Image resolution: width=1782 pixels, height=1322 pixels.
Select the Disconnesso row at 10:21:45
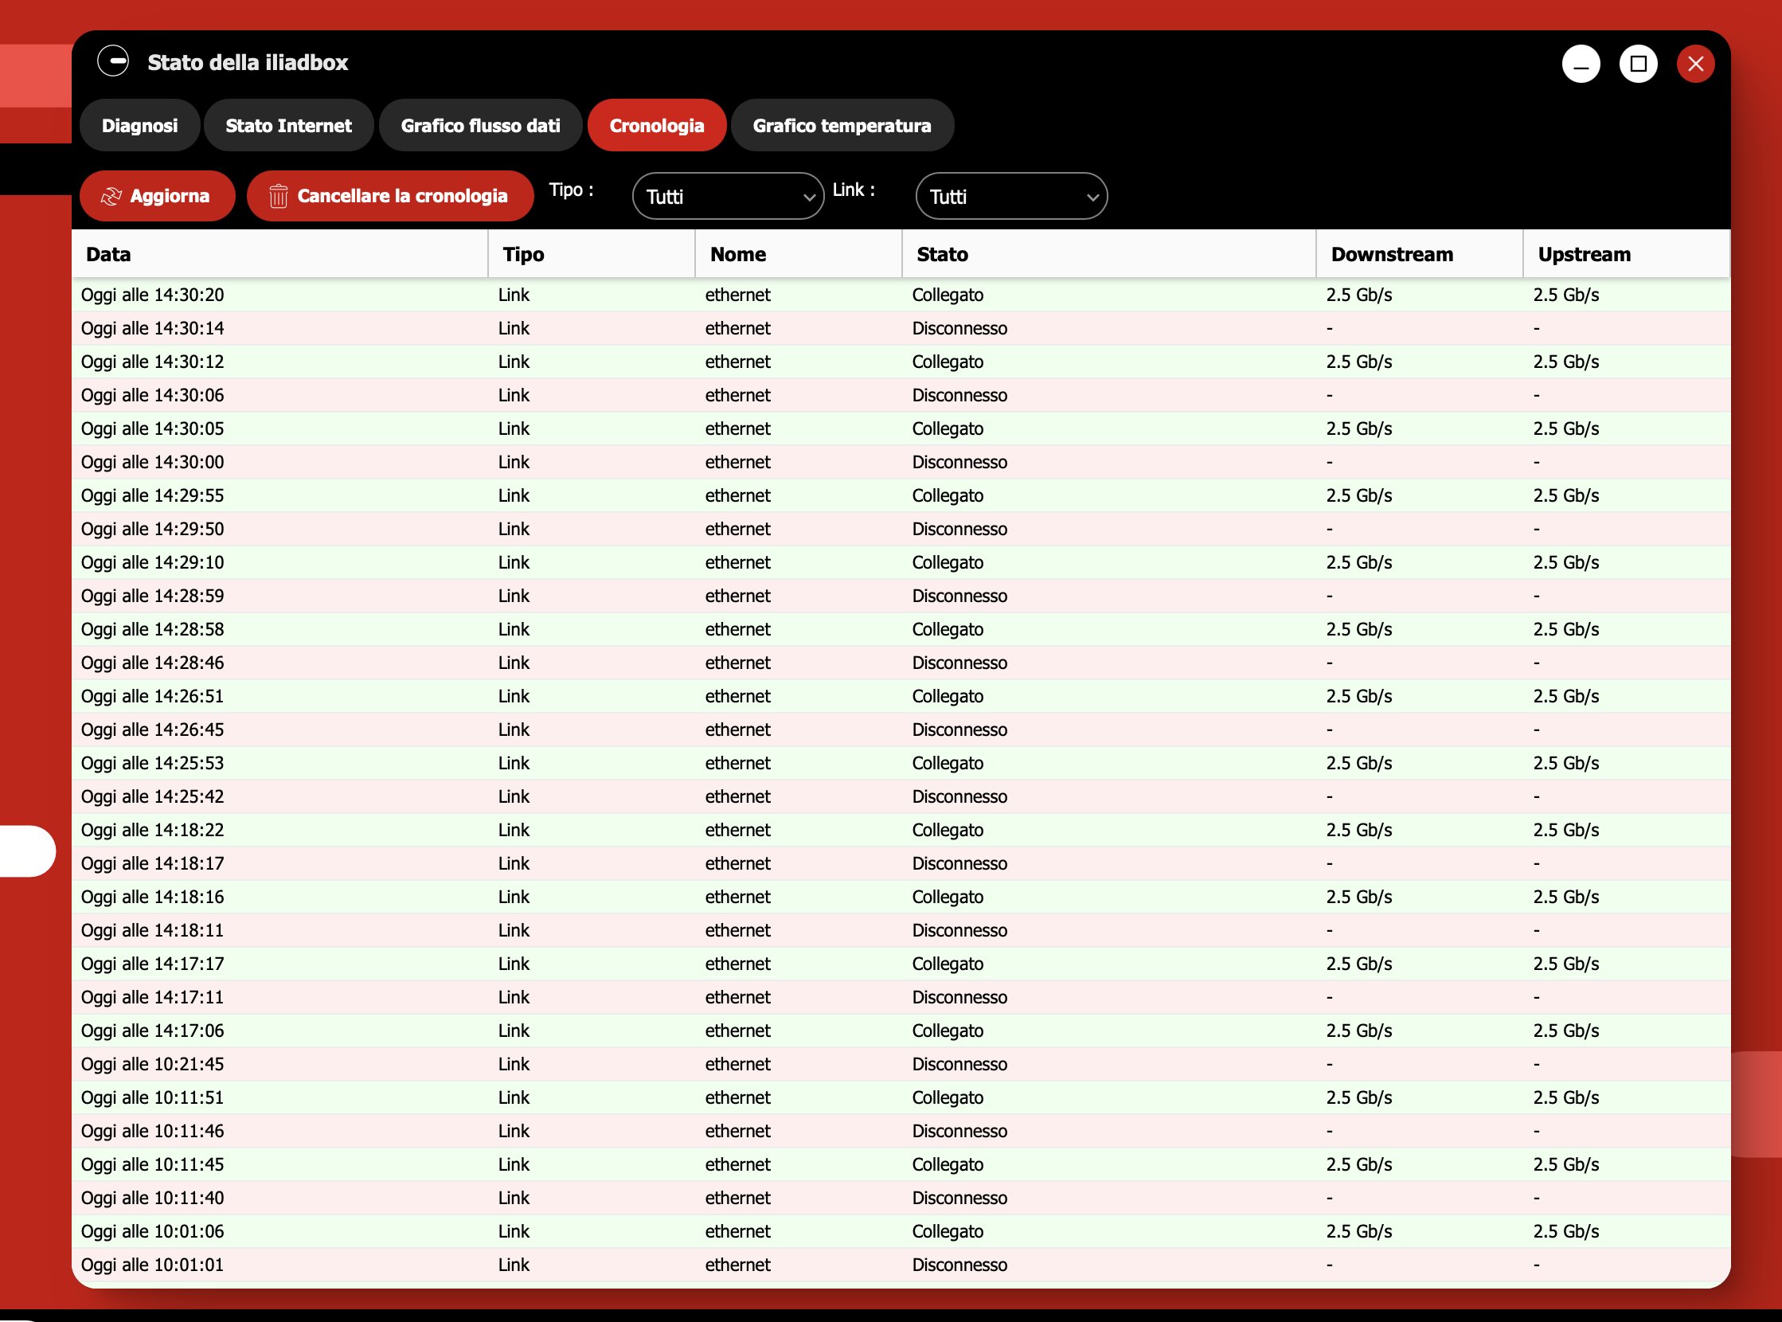point(901,1064)
